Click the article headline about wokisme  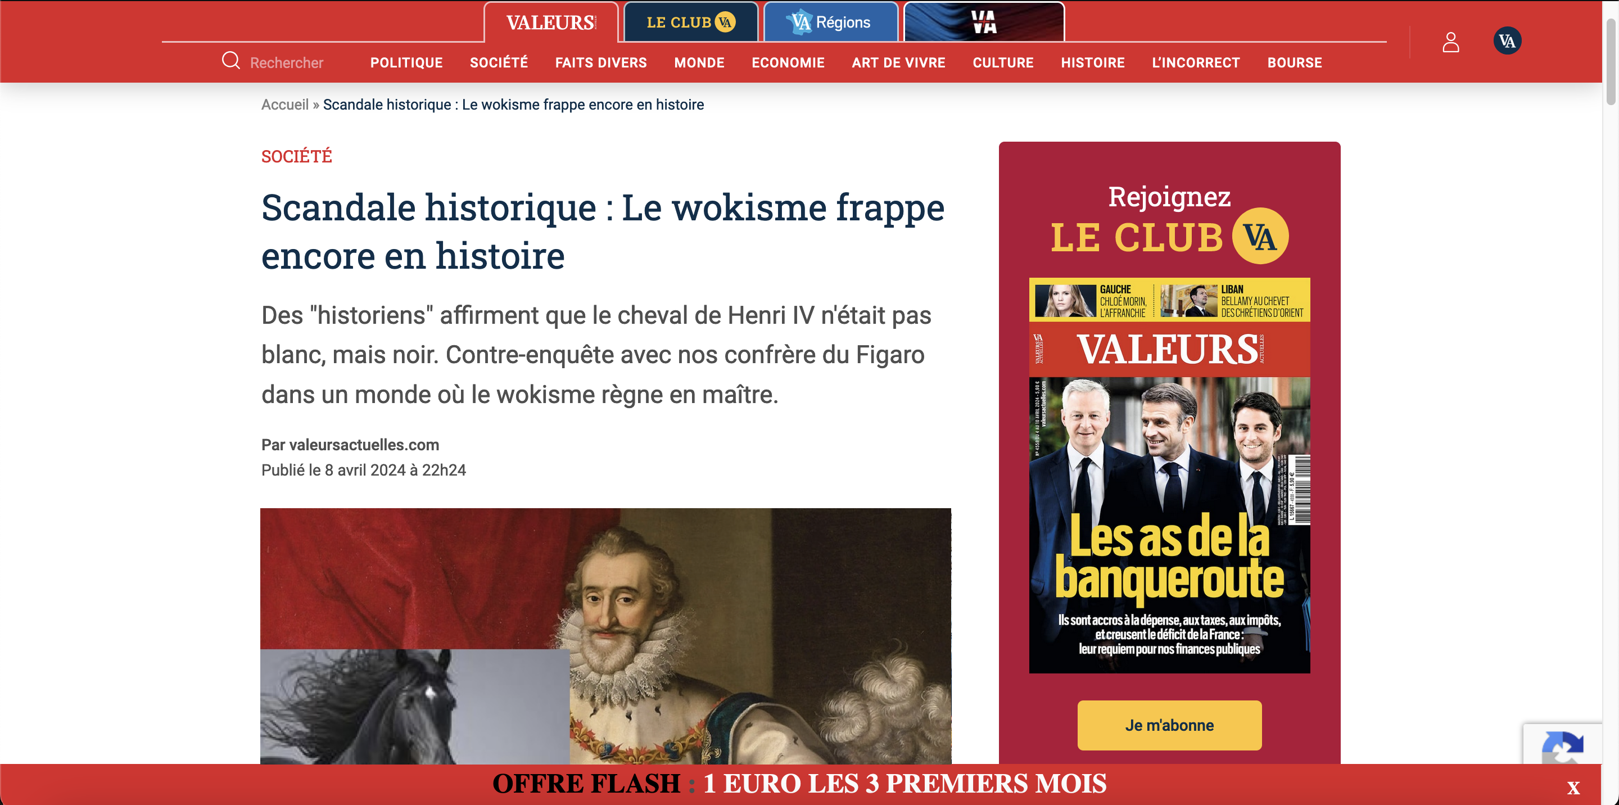[x=602, y=231]
